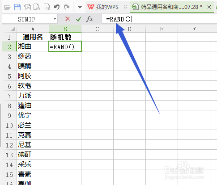Select row 5 header
The image size is (217, 185).
pos(9,76)
